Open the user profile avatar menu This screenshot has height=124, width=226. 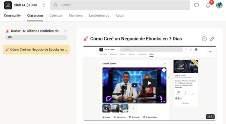219,5
